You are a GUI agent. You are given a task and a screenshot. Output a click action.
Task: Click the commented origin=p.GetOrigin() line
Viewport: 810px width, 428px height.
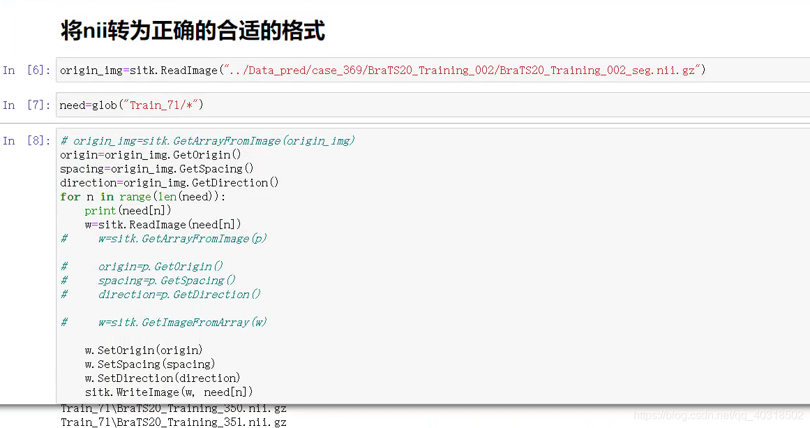[x=142, y=266]
